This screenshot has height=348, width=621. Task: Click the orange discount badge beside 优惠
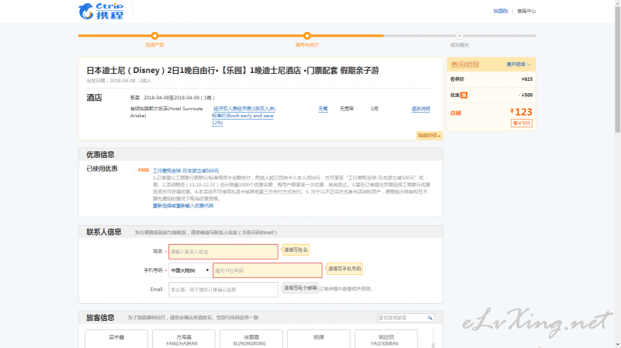[x=463, y=95]
